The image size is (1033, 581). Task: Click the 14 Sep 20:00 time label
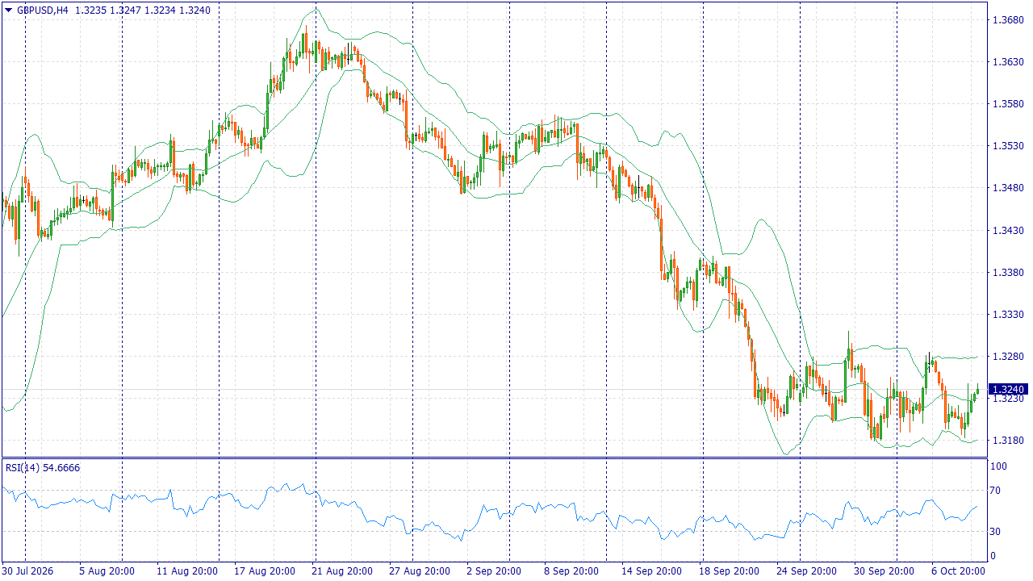pyautogui.click(x=652, y=571)
